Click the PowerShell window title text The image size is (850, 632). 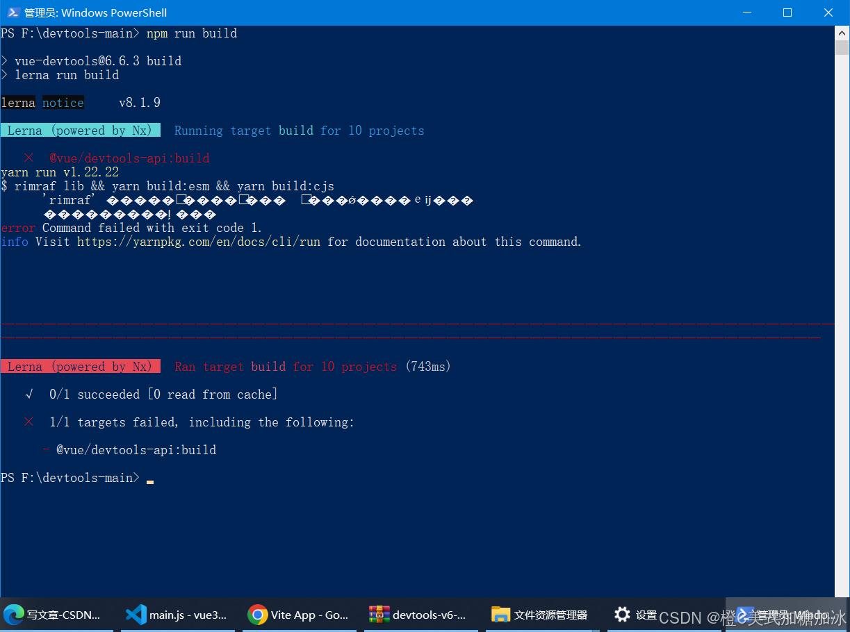(x=96, y=13)
